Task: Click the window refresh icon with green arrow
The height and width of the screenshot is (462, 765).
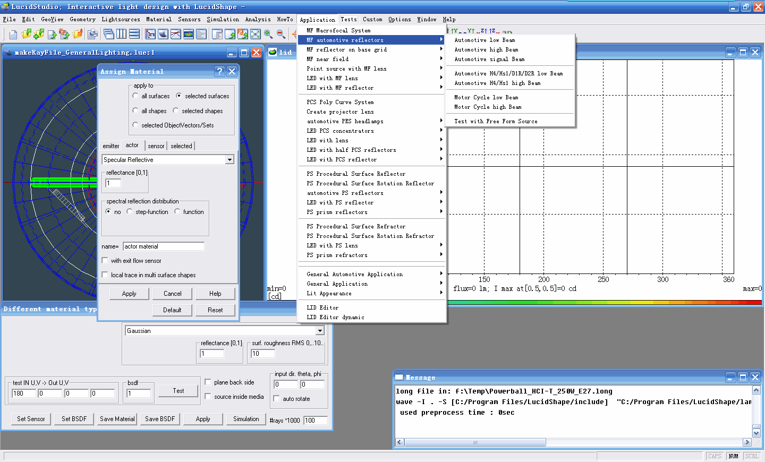Action: click(230, 35)
